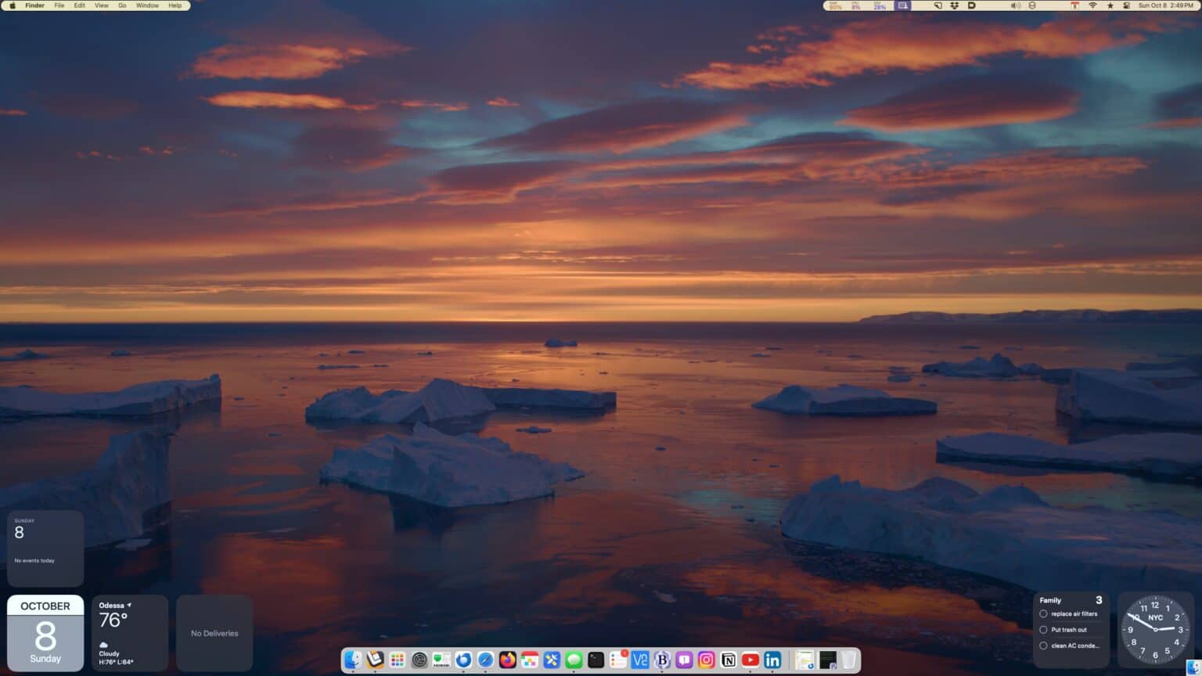This screenshot has width=1202, height=676.
Task: Check off the "replace air filters" reminder
Action: click(1043, 613)
